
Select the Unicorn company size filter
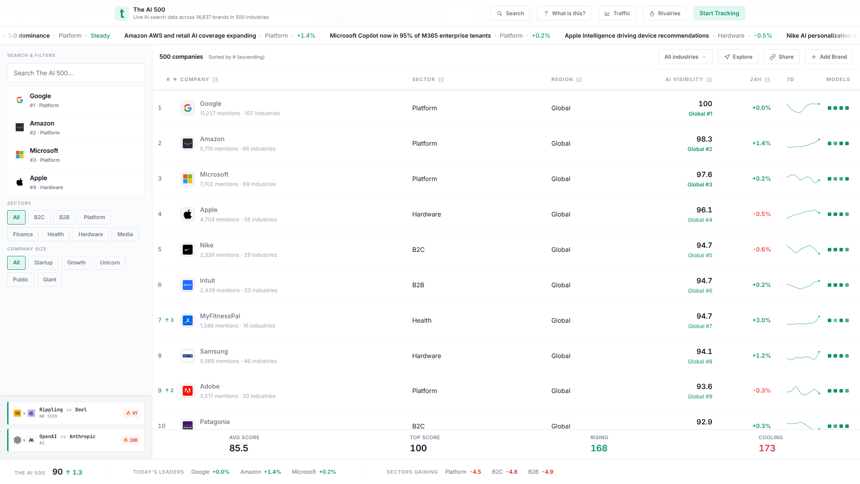coord(110,263)
